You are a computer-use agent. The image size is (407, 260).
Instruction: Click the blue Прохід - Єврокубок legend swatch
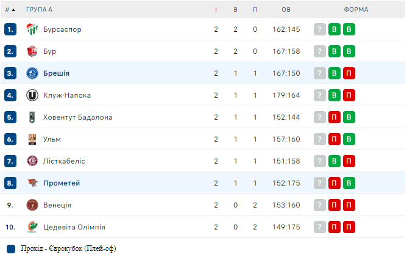pyautogui.click(x=11, y=249)
